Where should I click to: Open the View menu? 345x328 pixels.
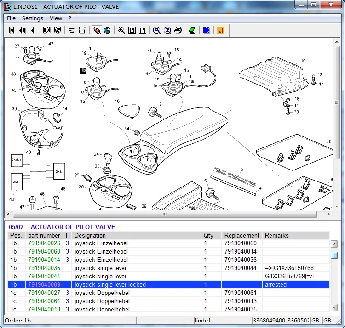click(x=56, y=18)
